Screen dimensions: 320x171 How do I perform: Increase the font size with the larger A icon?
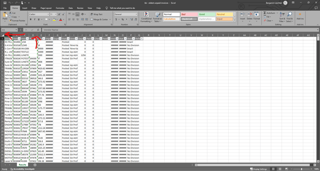tap(59, 14)
